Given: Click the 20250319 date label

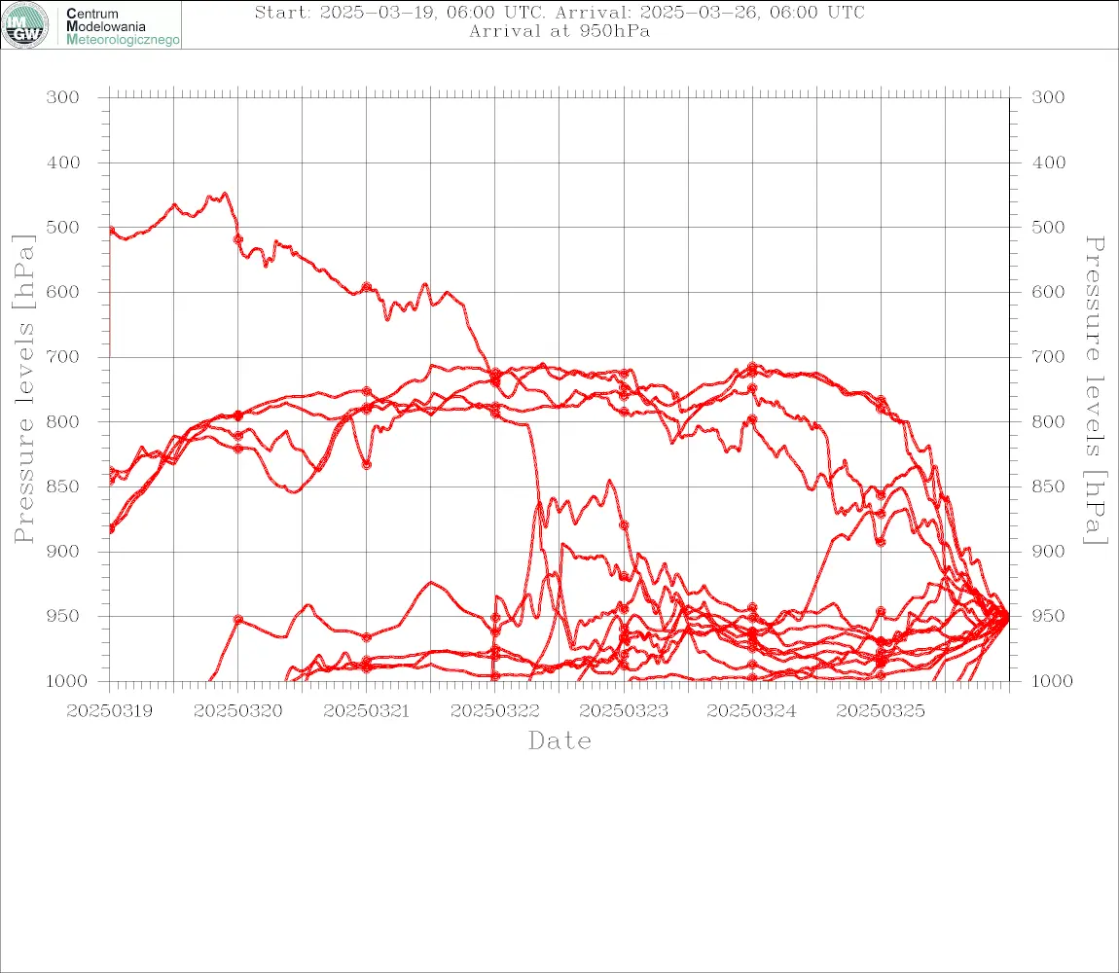Looking at the screenshot, I should click(x=110, y=711).
